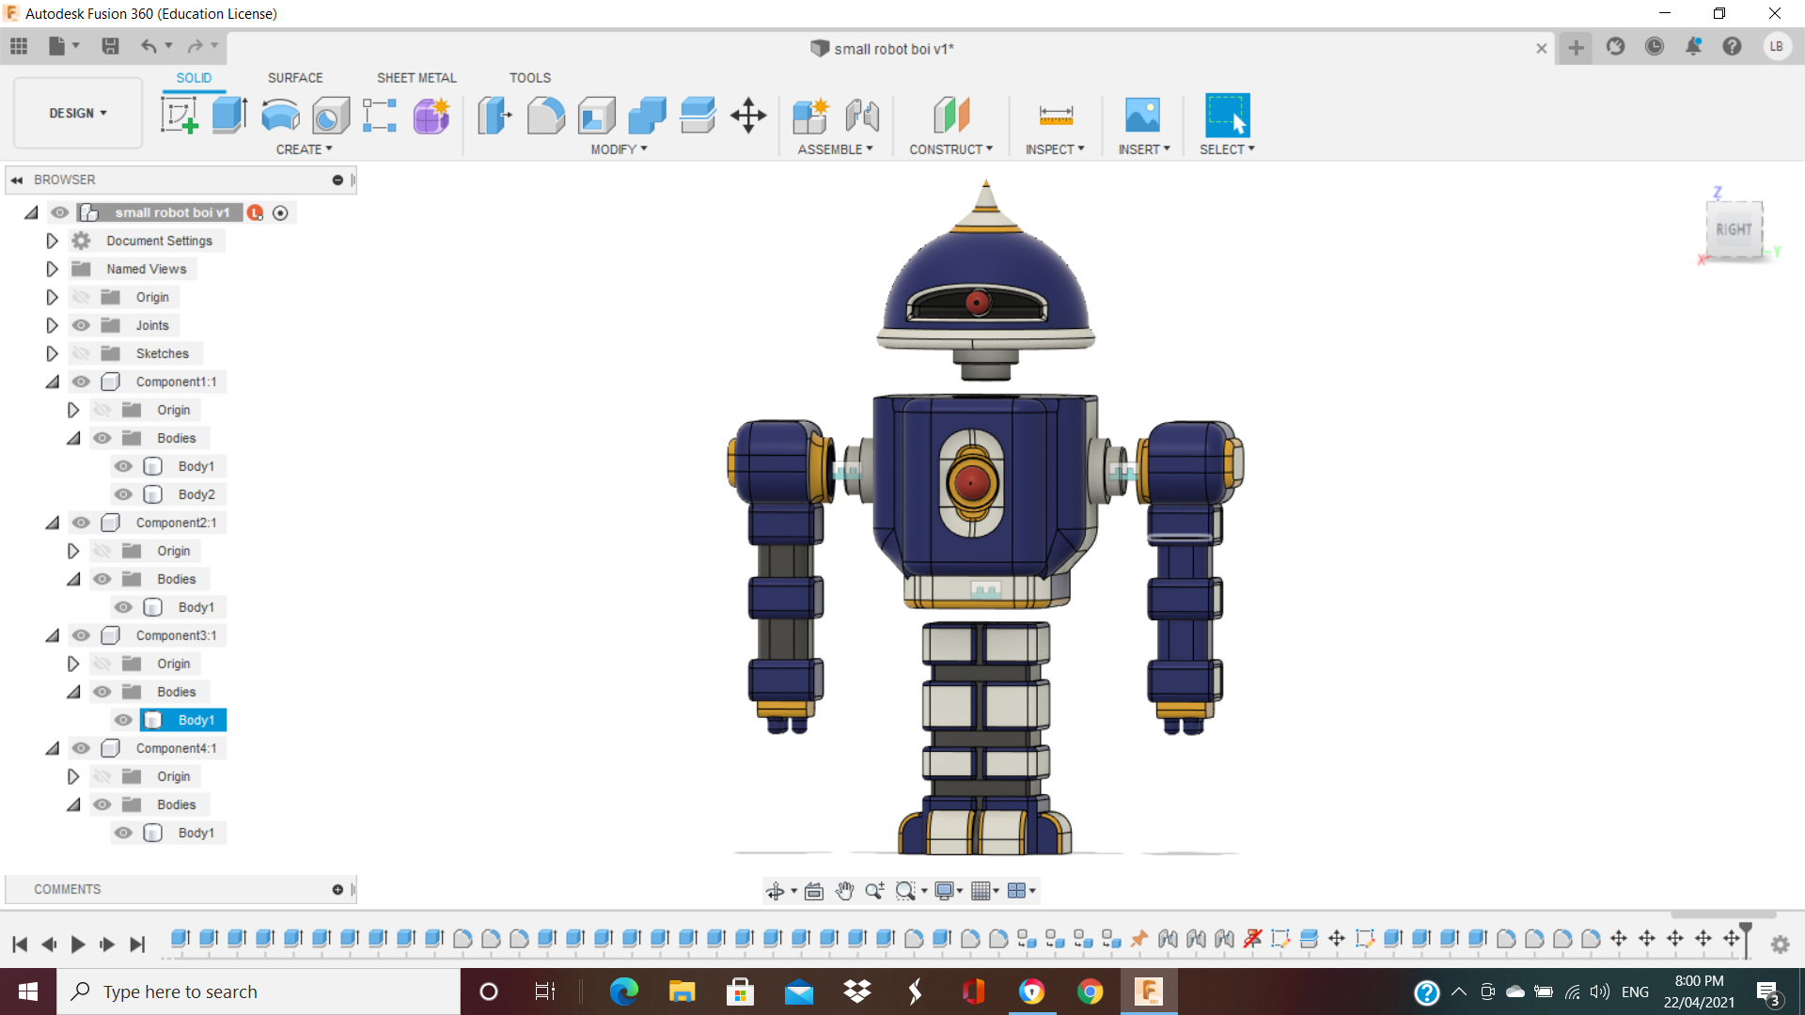Select the Joint tool in Assemble group
This screenshot has height=1015, width=1805.
coord(862,115)
